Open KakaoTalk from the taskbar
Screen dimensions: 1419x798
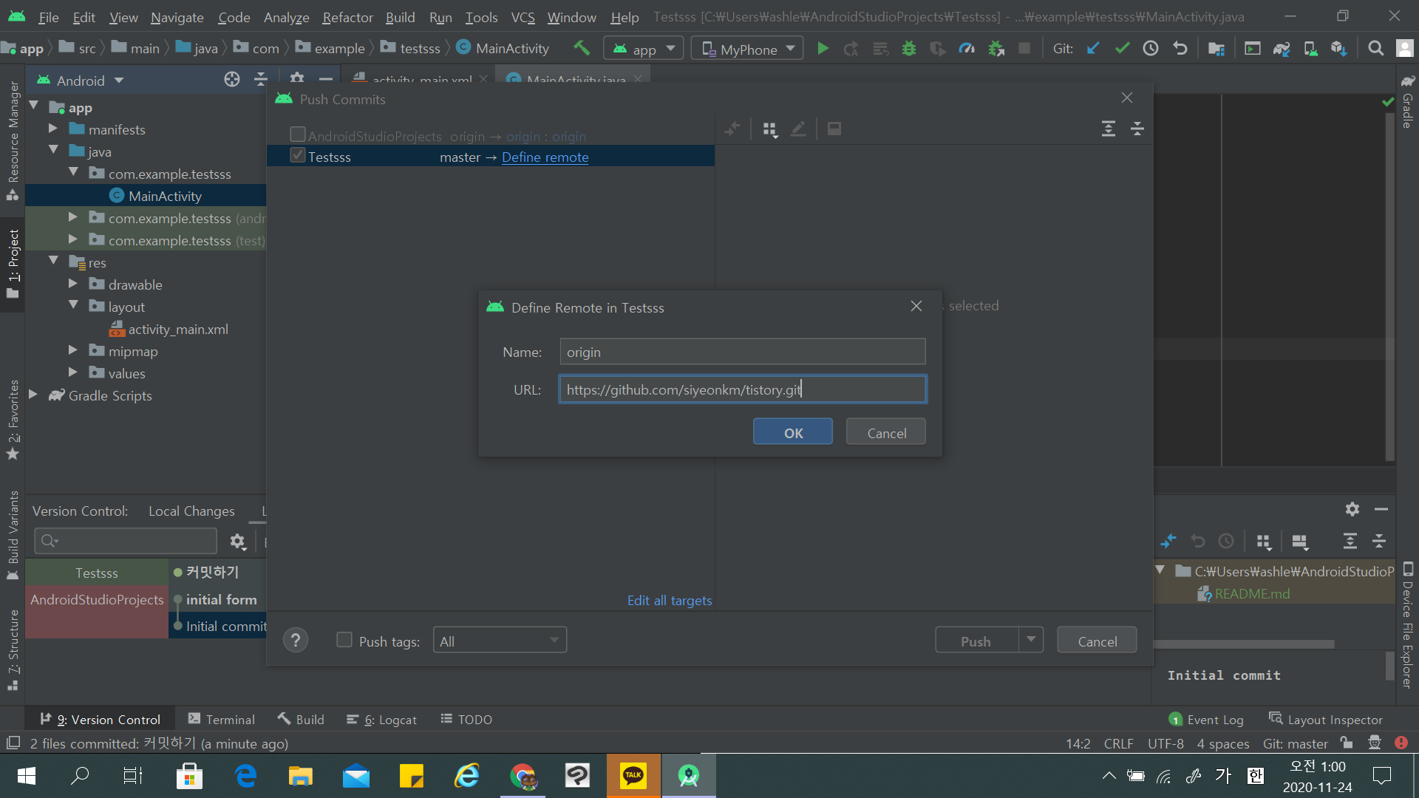click(633, 776)
